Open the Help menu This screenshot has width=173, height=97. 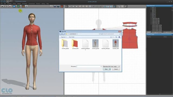(48, 4)
